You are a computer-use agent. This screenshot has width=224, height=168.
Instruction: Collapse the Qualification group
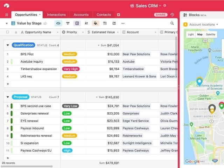[8, 45]
